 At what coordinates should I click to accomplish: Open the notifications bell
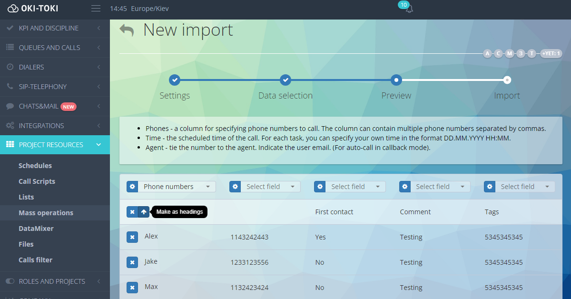[409, 9]
